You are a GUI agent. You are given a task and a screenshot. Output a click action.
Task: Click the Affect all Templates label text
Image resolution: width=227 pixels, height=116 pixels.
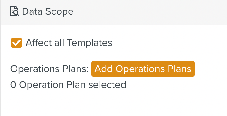point(69,43)
